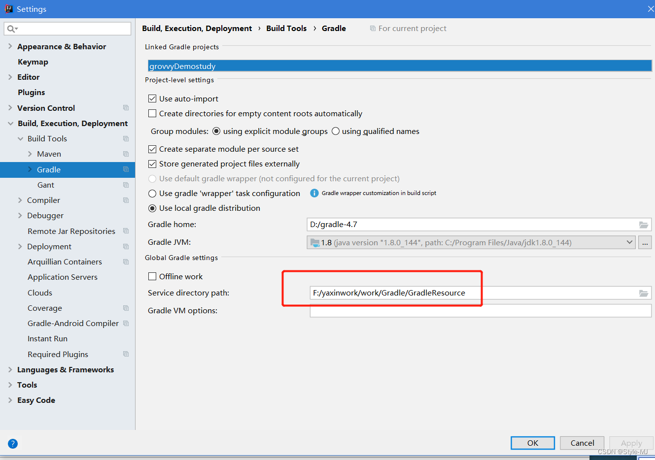This screenshot has height=460, width=655.
Task: Focus the settings search box
Action: (68, 29)
